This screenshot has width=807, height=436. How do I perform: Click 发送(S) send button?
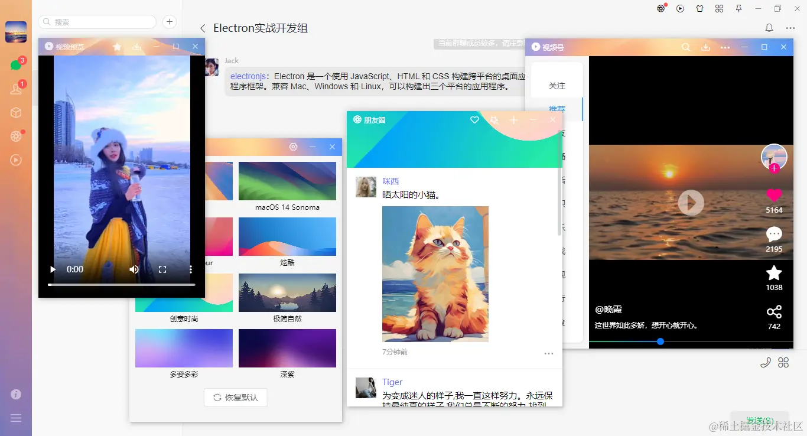(x=760, y=421)
